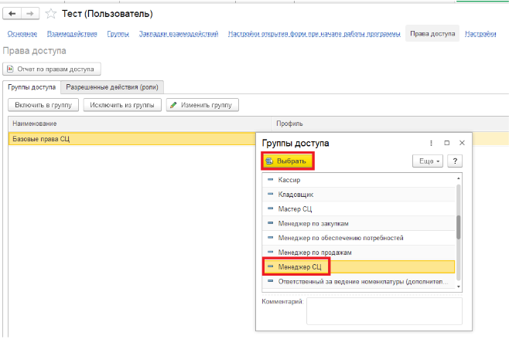The height and width of the screenshot is (339, 509).
Task: Switch to Разрешенные действия (роли) tab
Action: click(113, 86)
